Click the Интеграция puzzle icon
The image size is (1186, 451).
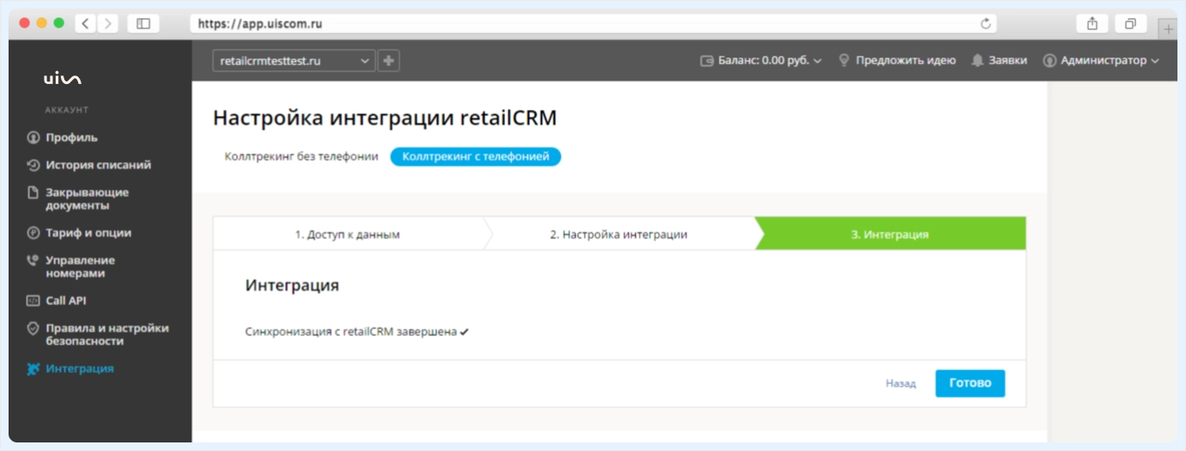point(33,369)
